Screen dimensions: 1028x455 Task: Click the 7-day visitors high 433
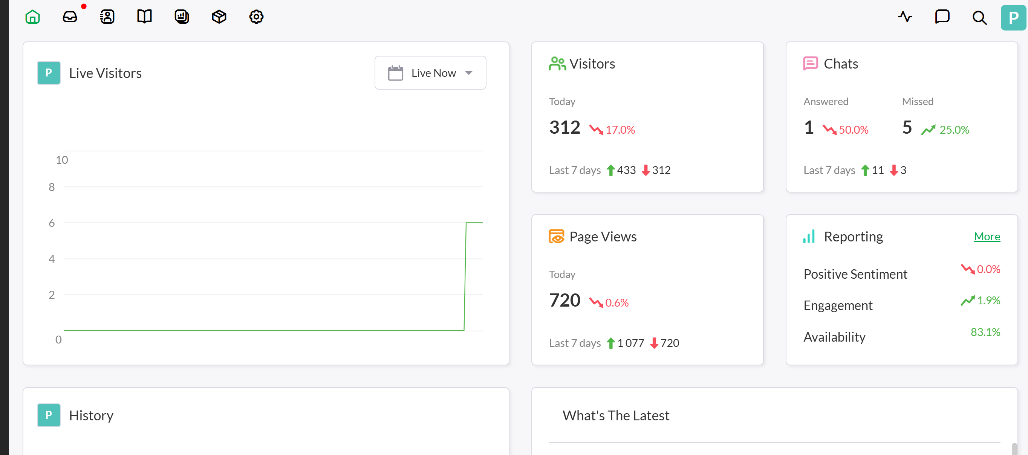pyautogui.click(x=626, y=170)
